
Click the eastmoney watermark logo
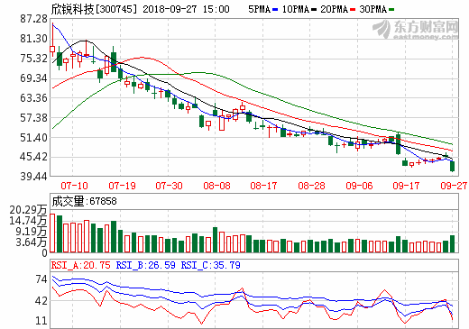(416, 30)
